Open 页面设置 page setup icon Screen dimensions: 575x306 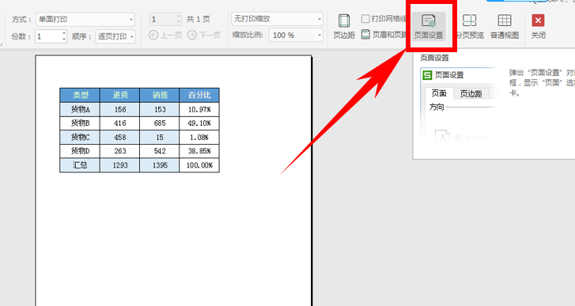429,26
